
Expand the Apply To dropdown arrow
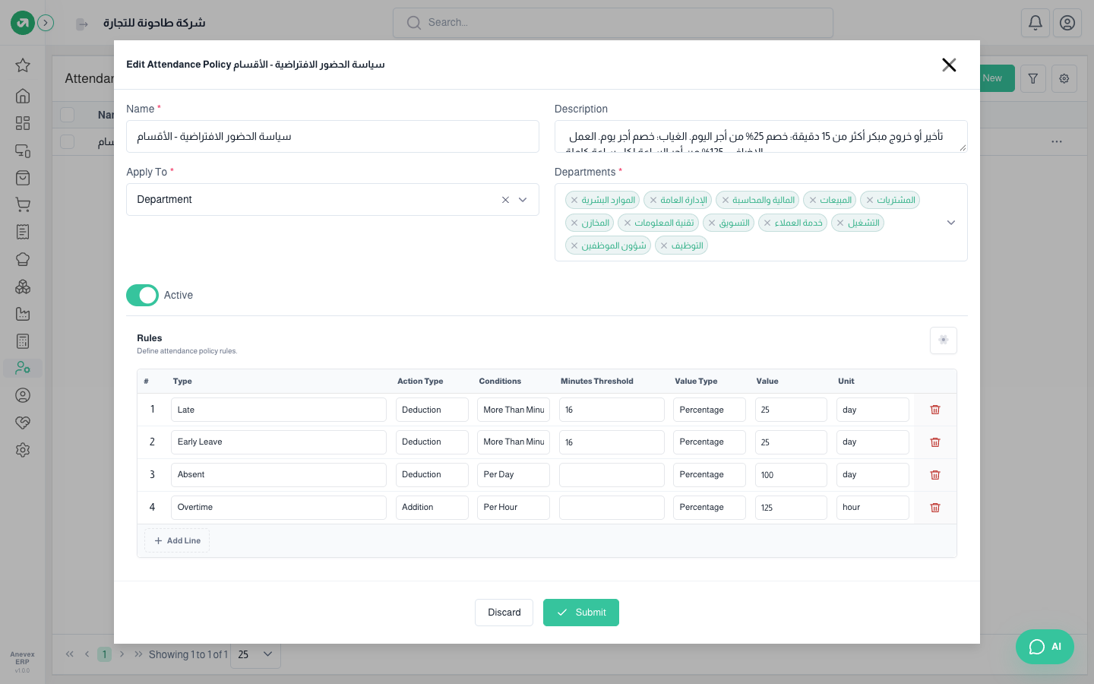523,200
